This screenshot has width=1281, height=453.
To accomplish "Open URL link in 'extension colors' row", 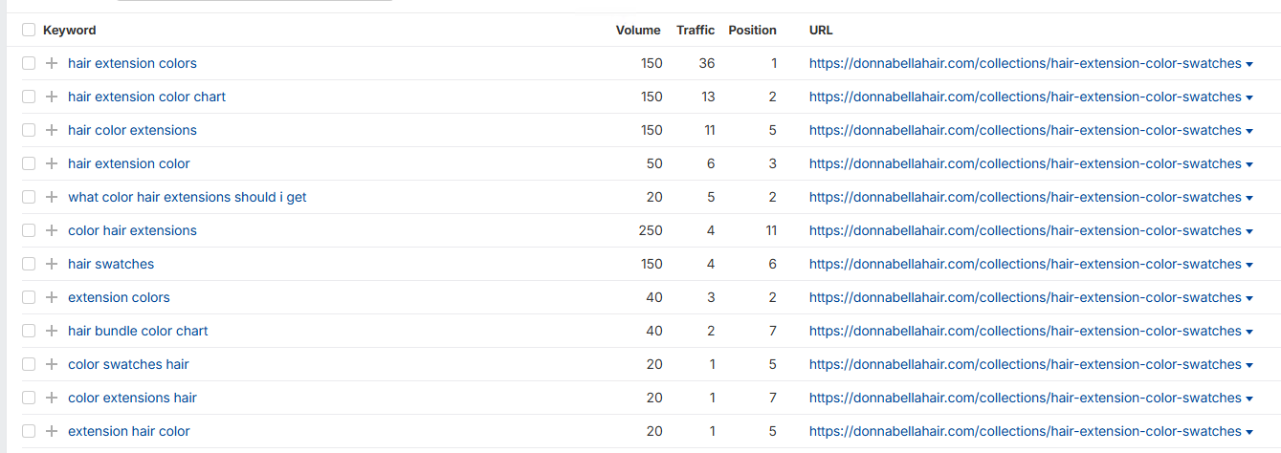I will click(x=1025, y=297).
